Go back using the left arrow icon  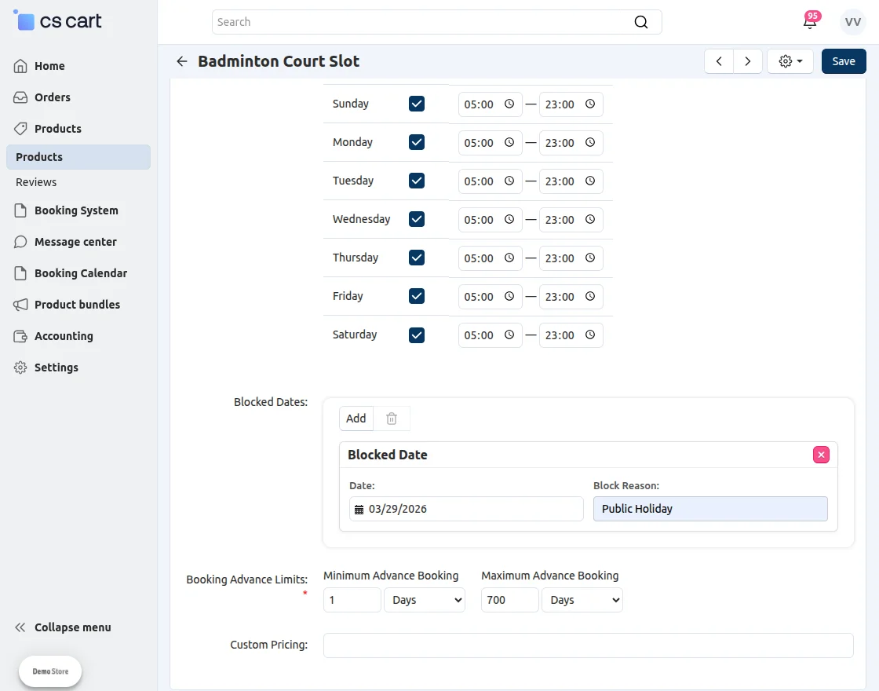[182, 61]
